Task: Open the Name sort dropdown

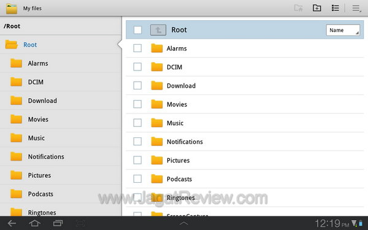Action: click(x=343, y=30)
